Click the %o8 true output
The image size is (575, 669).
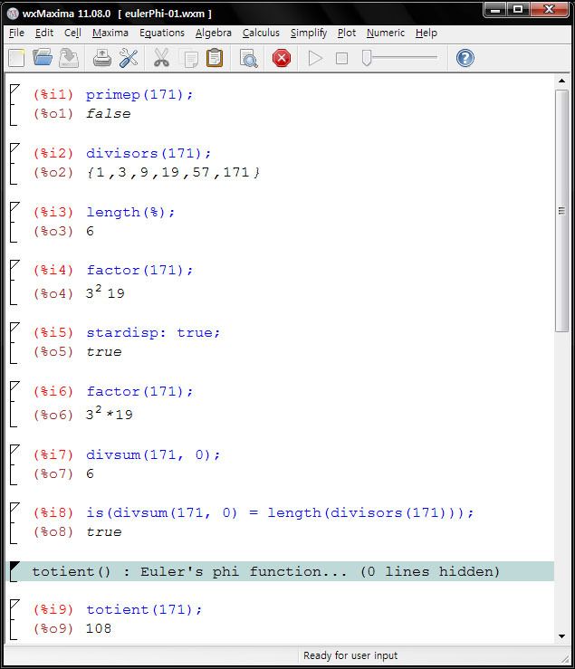pos(104,532)
